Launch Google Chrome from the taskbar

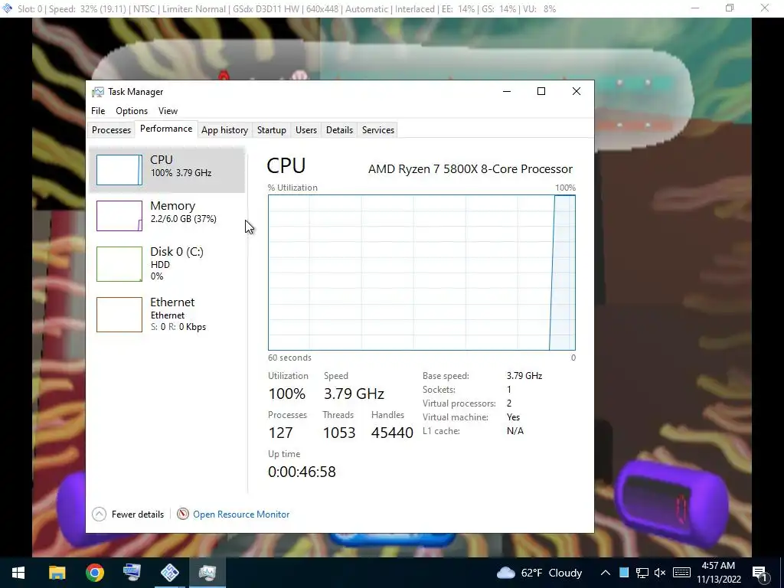pyautogui.click(x=94, y=573)
